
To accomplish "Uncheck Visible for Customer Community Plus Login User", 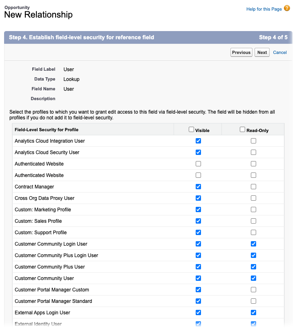I will point(198,255).
